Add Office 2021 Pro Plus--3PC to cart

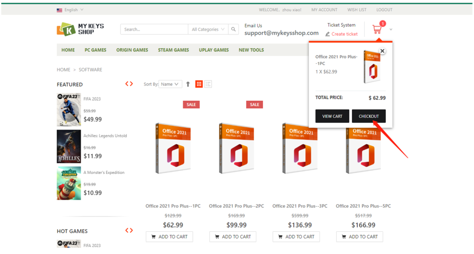296,237
